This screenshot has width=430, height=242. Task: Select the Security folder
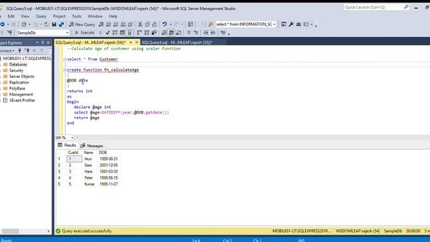coord(16,71)
